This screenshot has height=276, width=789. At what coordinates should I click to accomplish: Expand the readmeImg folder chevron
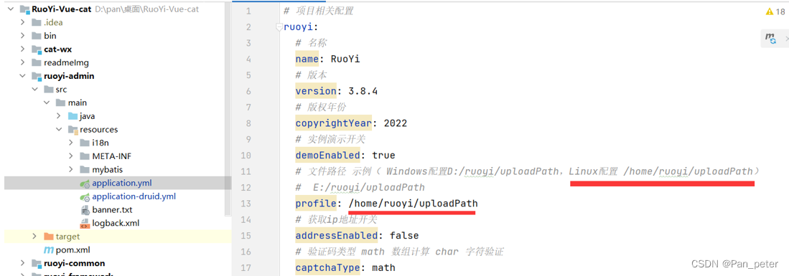tap(22, 62)
